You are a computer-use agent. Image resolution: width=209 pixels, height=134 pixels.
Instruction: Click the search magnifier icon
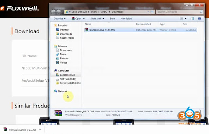pos(201,12)
